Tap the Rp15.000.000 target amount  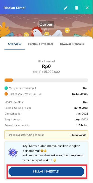50,72
